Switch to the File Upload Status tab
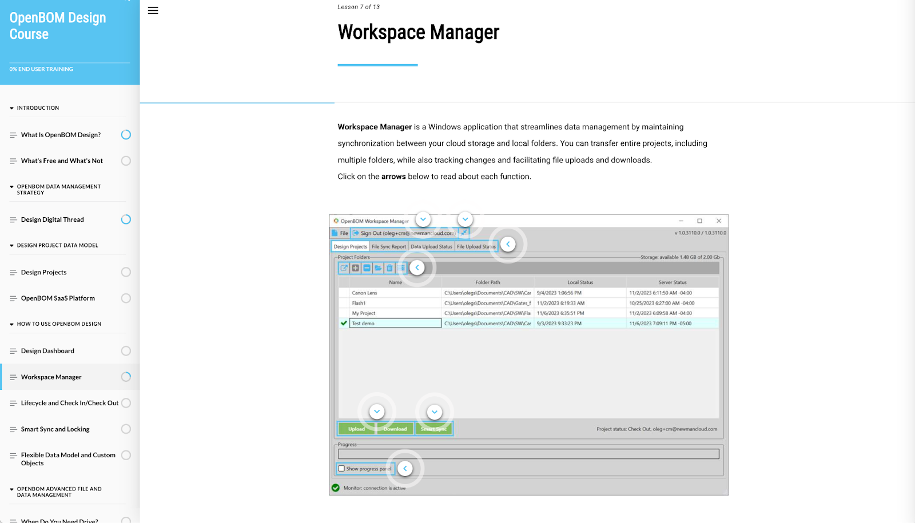915x523 pixels. (x=476, y=247)
